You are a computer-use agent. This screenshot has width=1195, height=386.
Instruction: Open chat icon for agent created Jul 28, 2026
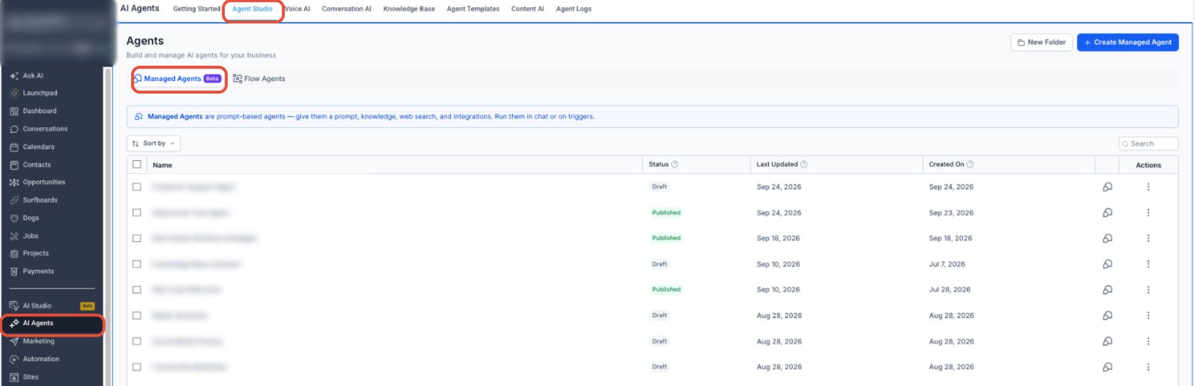[1107, 290]
